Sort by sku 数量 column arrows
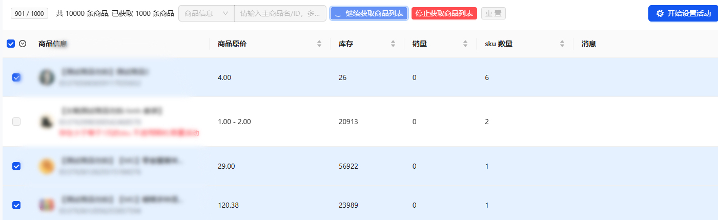This screenshot has width=718, height=220. point(562,44)
